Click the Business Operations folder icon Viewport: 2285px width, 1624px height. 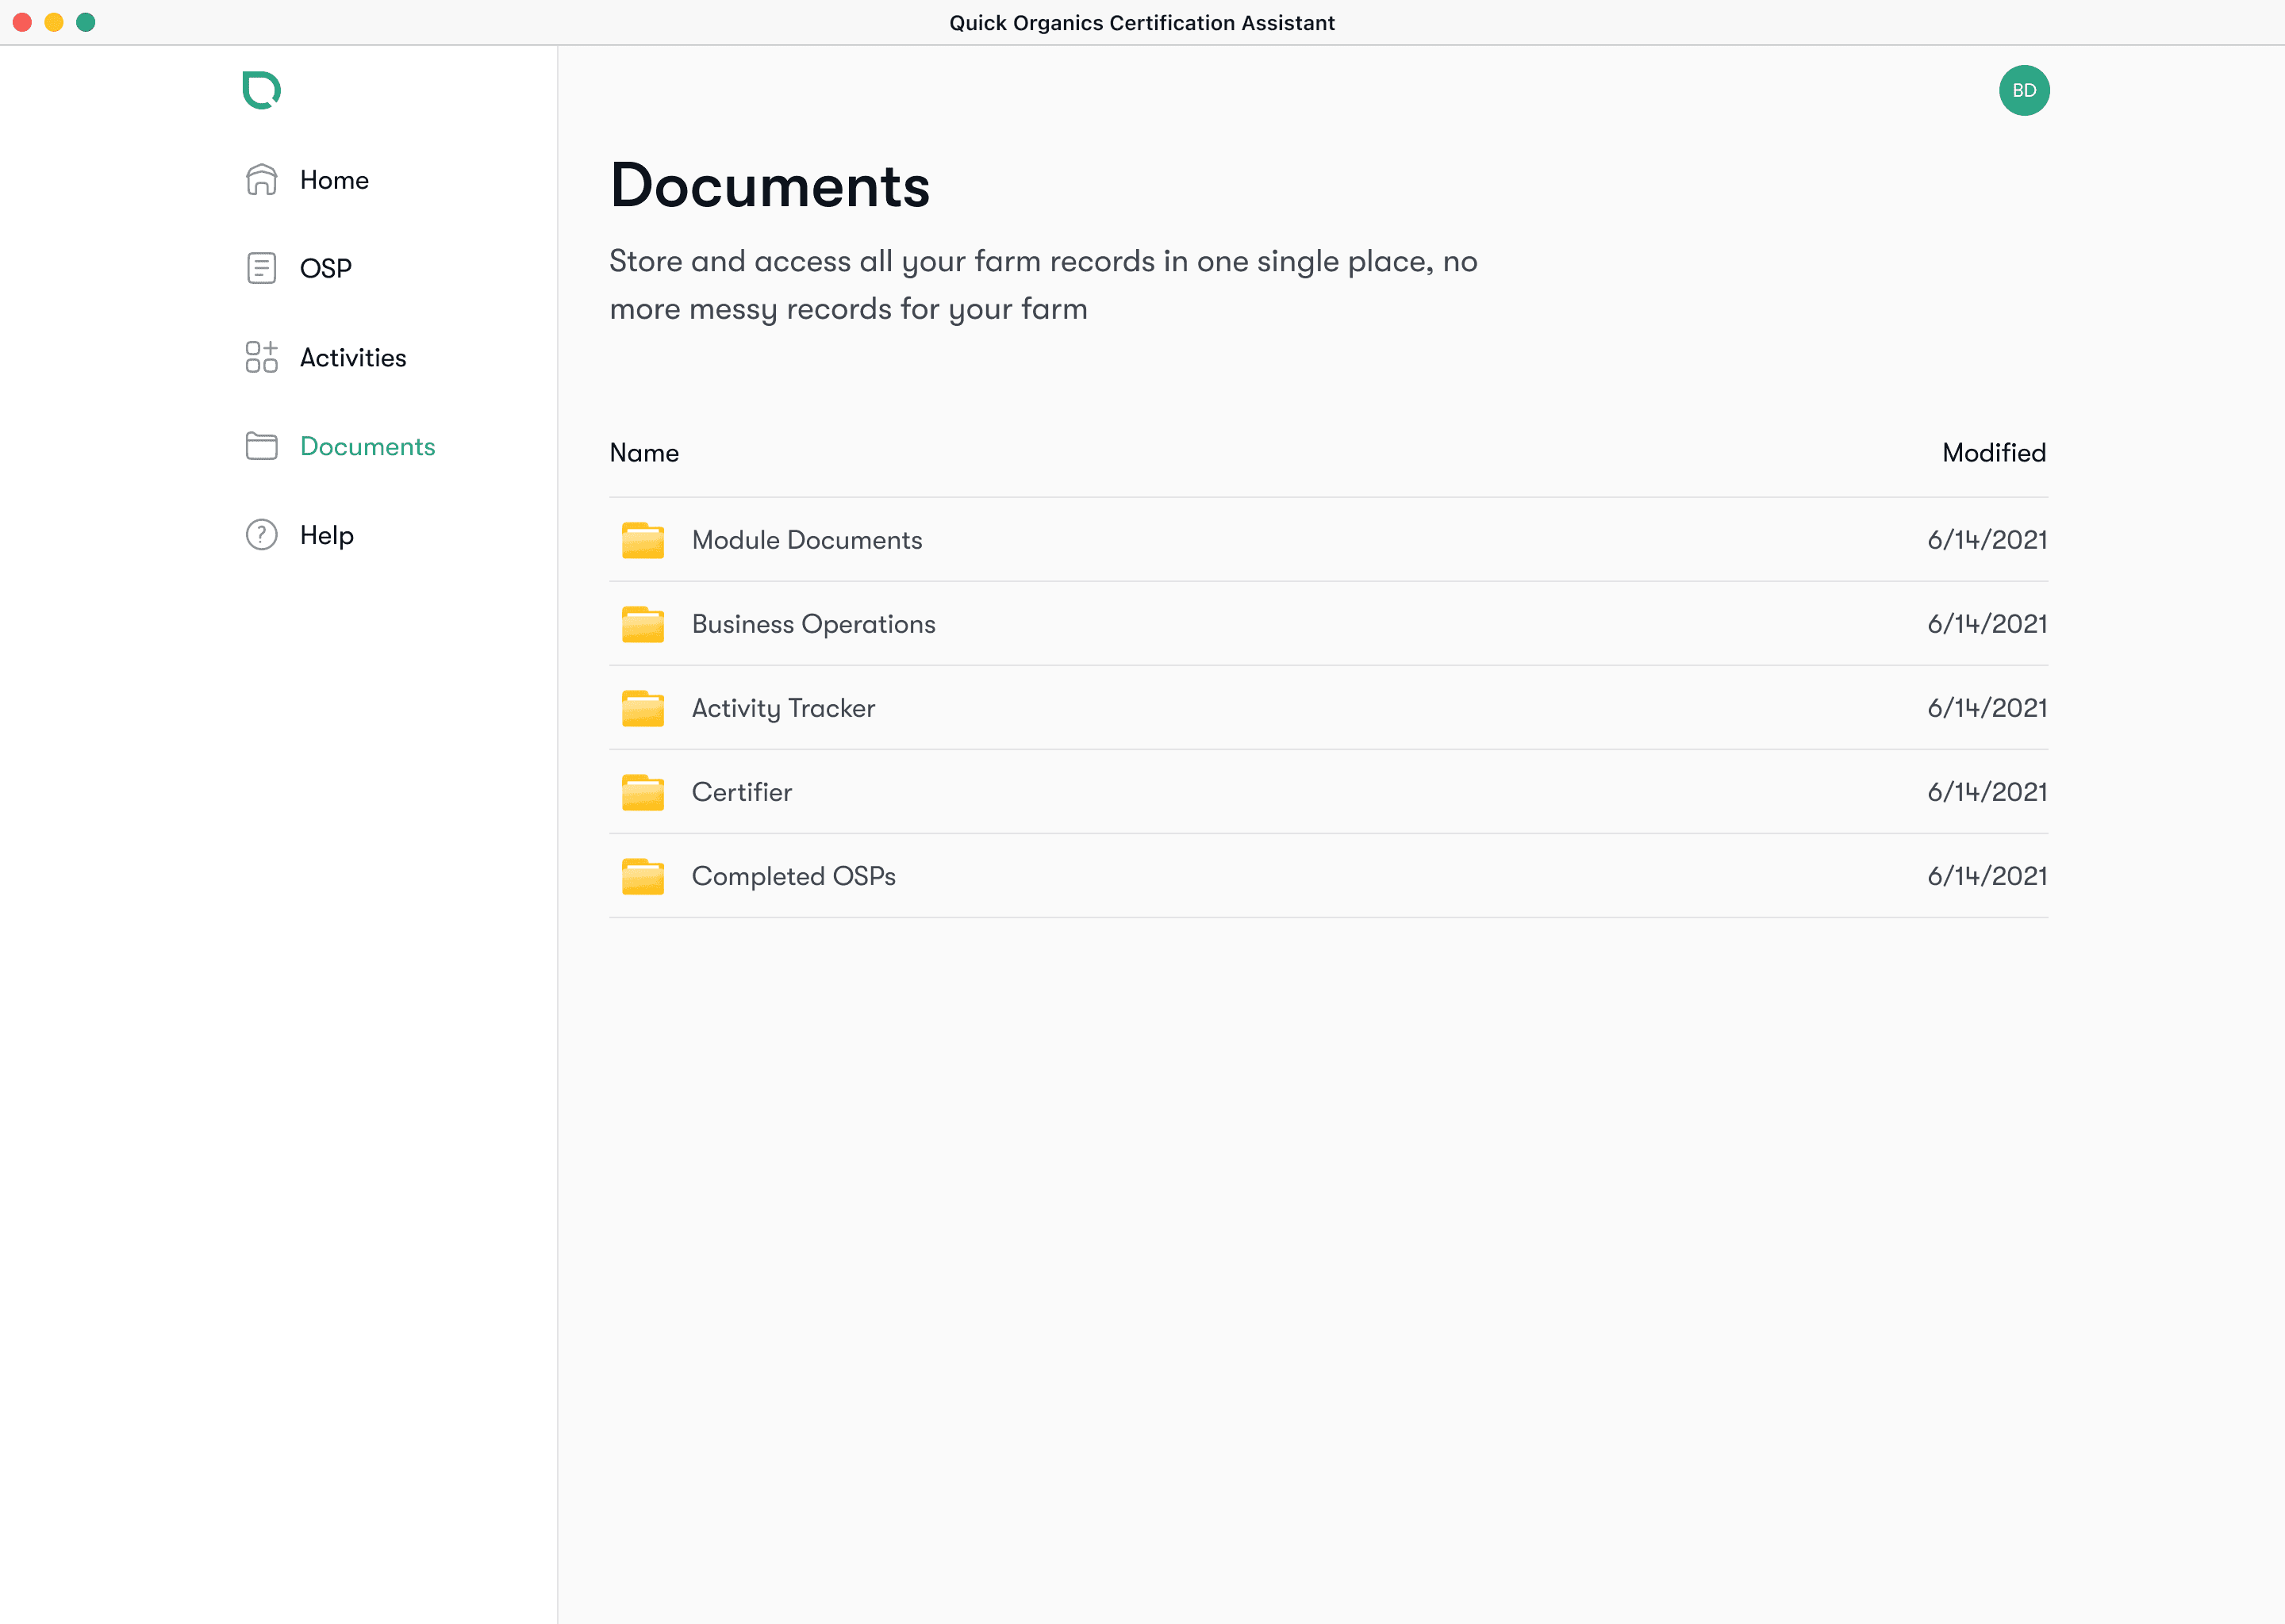point(643,624)
